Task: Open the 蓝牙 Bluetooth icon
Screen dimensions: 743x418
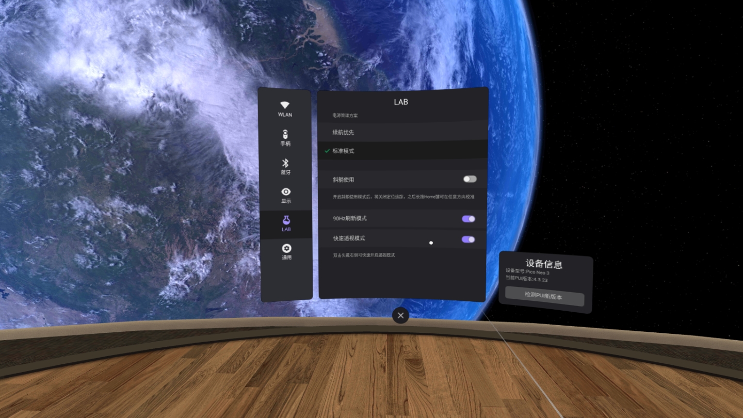Action: (x=285, y=163)
